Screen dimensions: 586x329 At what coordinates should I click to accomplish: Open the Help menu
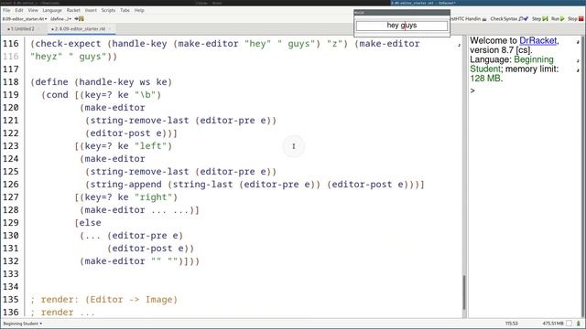coord(139,10)
